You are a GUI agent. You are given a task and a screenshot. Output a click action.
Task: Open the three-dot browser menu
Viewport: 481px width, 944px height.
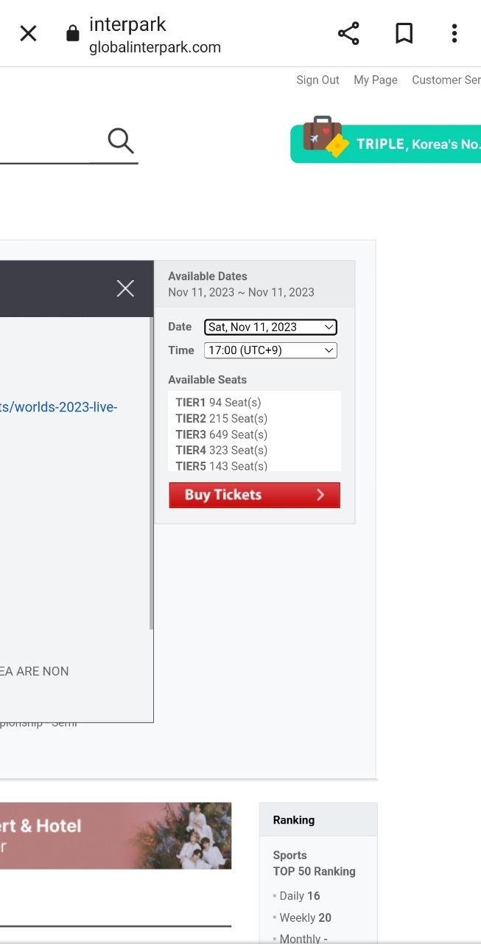point(454,33)
